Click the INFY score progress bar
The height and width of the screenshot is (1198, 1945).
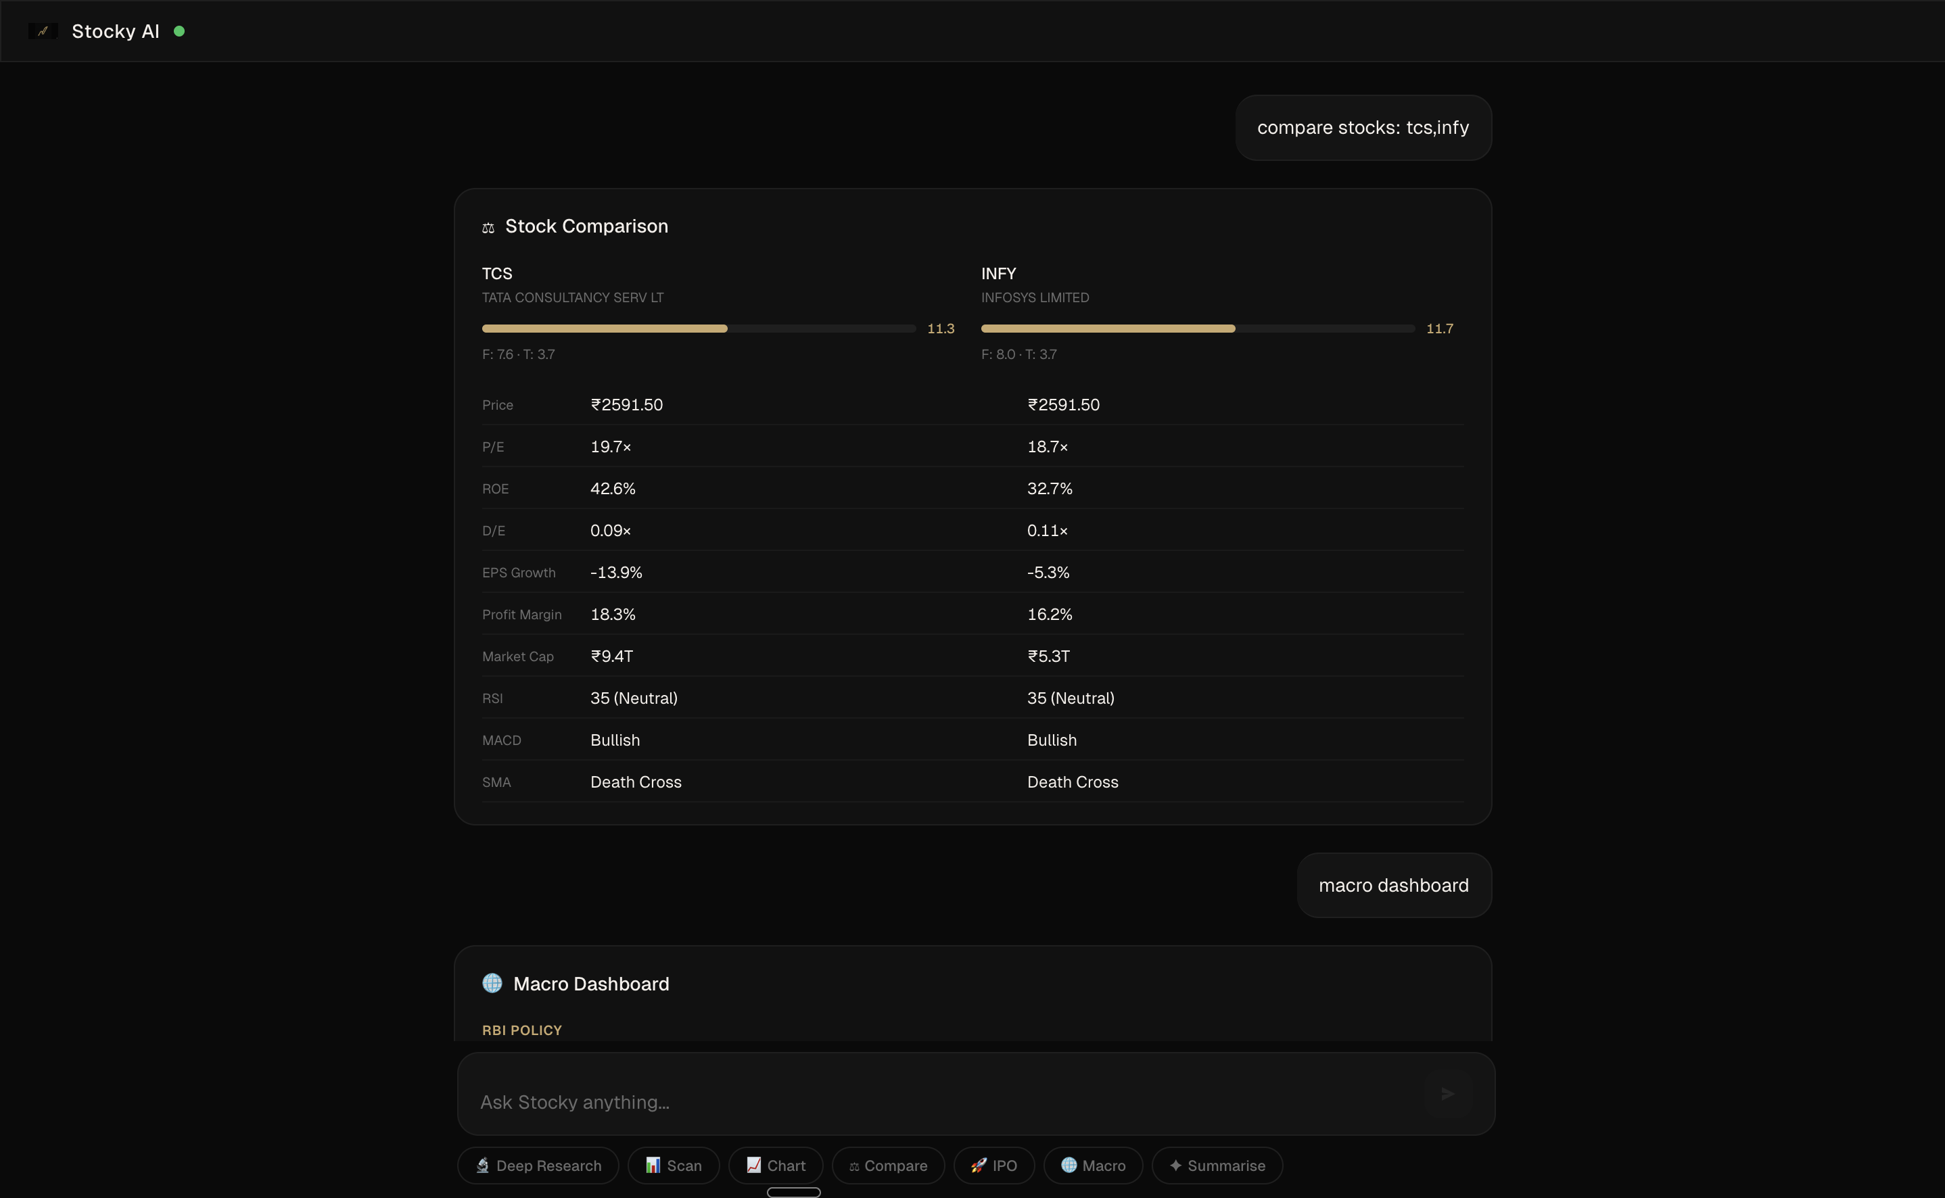point(1197,328)
